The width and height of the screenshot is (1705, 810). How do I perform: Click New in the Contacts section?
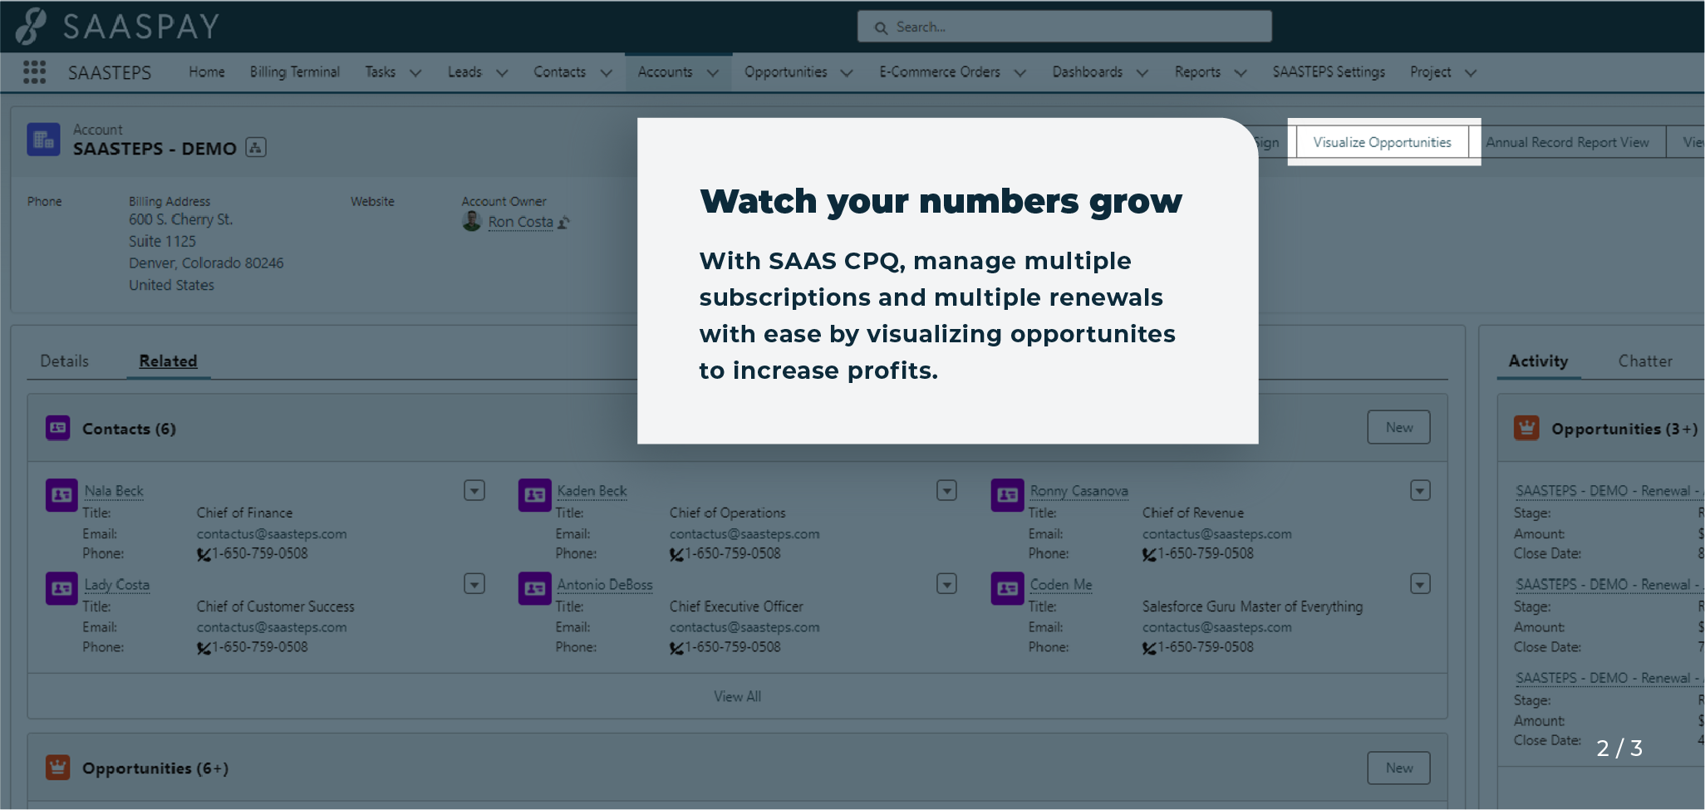tap(1399, 427)
